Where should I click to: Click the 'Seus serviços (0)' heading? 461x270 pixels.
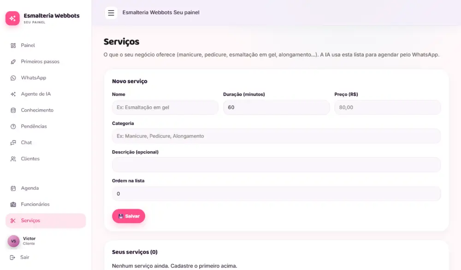pyautogui.click(x=135, y=252)
